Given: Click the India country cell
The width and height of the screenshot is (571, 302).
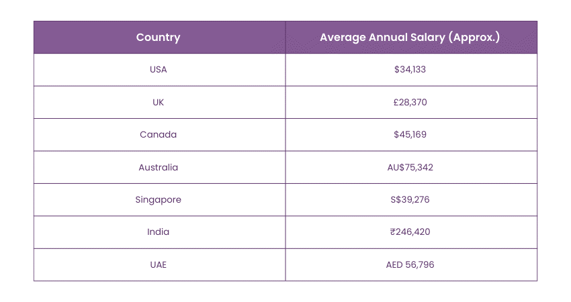Looking at the screenshot, I should pyautogui.click(x=159, y=232).
